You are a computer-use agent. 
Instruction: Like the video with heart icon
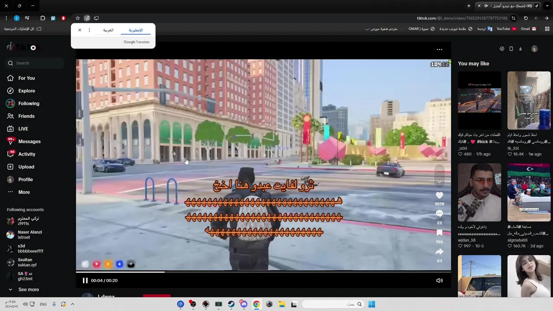click(439, 195)
